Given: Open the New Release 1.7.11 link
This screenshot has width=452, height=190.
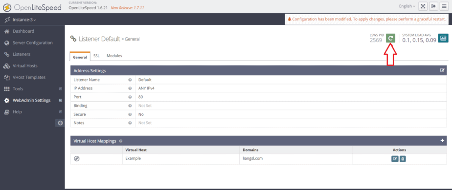Looking at the screenshot, I should click(x=127, y=8).
